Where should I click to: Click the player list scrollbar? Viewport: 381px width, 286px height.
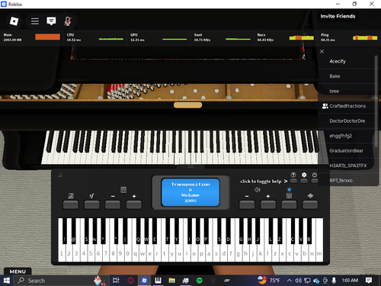click(376, 101)
